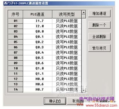Viewport: 119px width, 109px height.
Task: Select row number 01
Action: pos(16,21)
